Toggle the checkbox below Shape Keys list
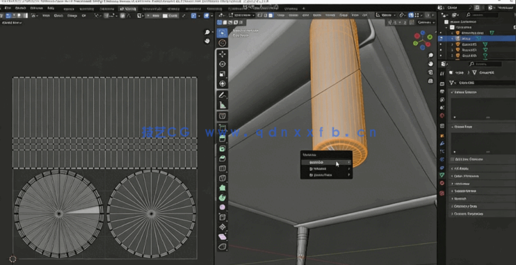The width and height of the screenshot is (516, 265). click(452, 159)
